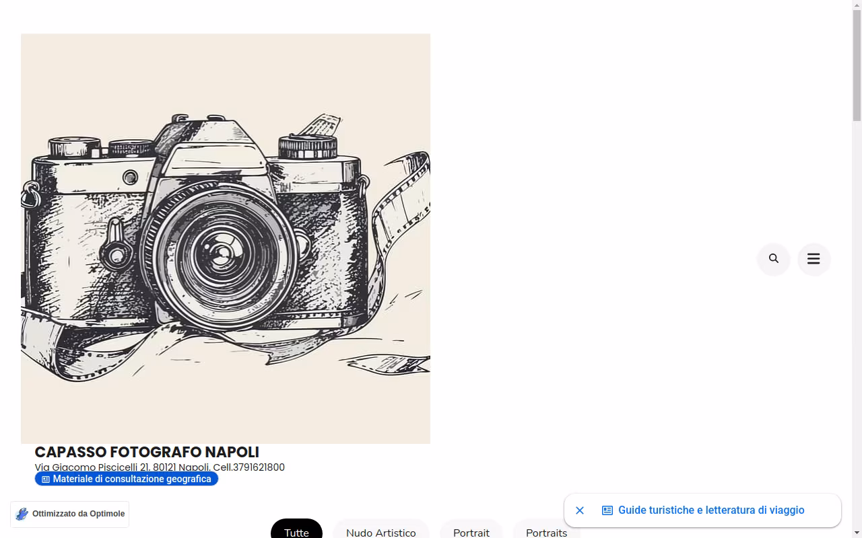Click the Optimole logo icon
The image size is (862, 538).
coord(22,514)
